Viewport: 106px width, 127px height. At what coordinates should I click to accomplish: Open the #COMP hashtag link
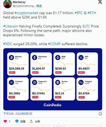click(x=54, y=44)
